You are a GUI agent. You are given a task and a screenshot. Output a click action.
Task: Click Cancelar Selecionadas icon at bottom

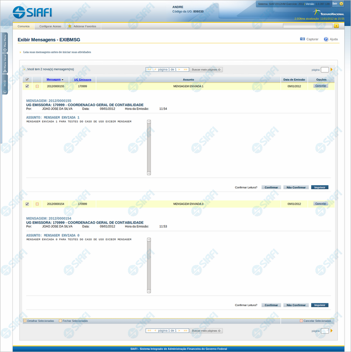coord(301,321)
